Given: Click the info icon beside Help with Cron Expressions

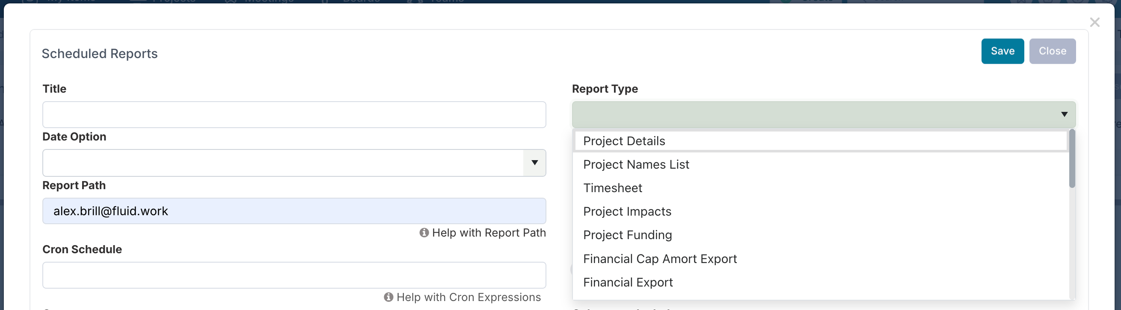Looking at the screenshot, I should tap(388, 297).
